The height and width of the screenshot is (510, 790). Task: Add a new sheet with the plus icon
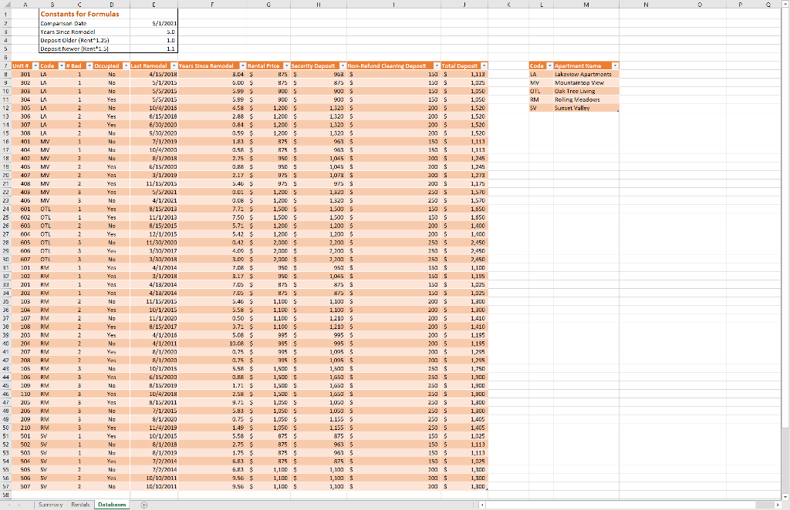click(x=143, y=505)
